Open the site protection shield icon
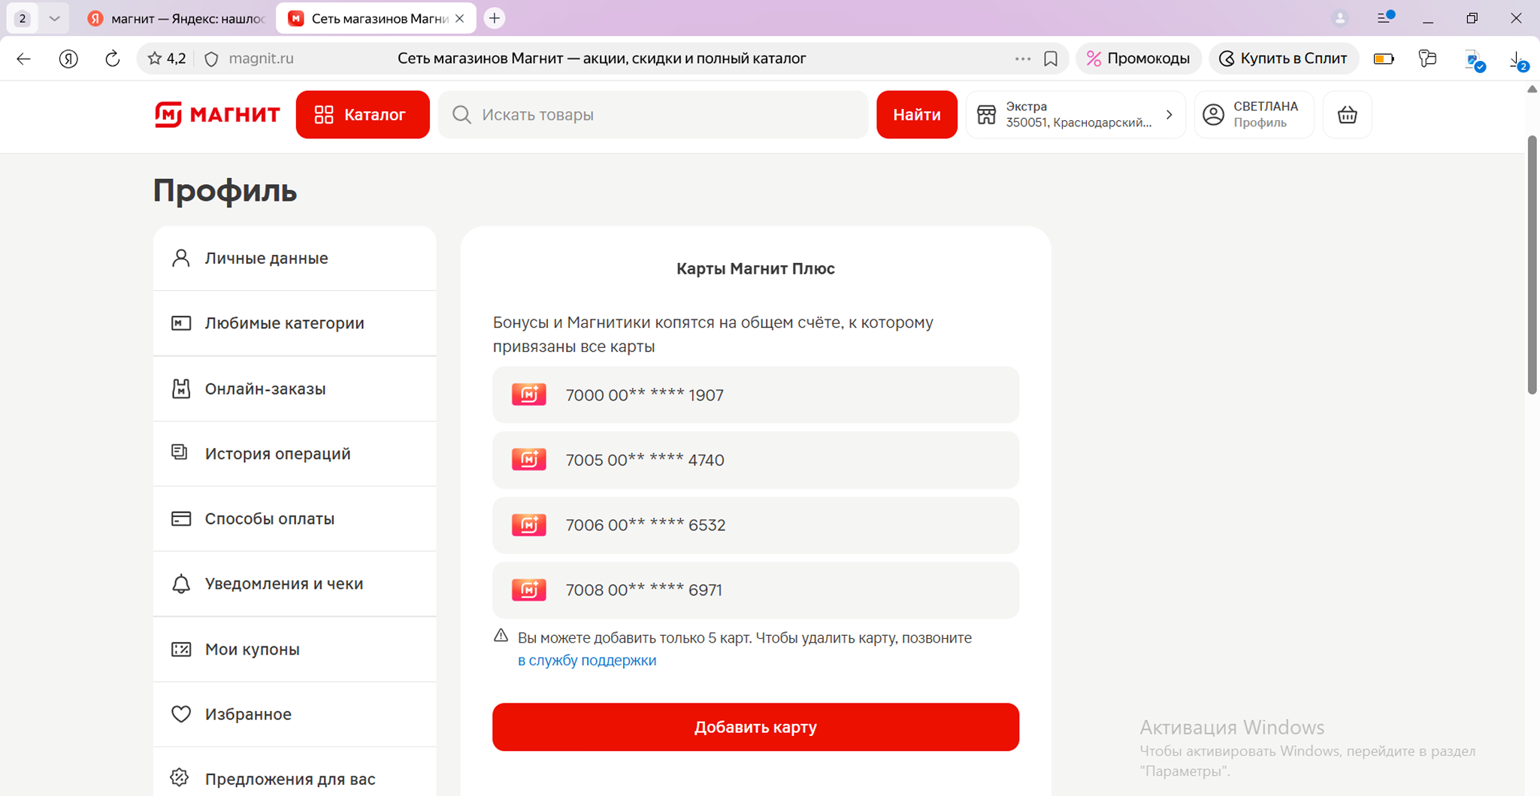This screenshot has height=796, width=1540. click(212, 59)
